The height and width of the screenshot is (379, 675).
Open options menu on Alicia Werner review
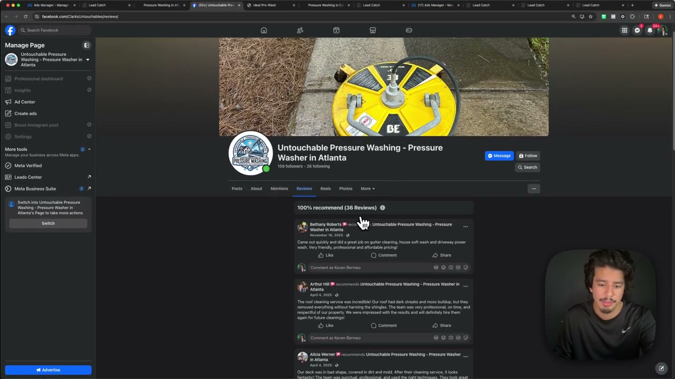(465, 357)
